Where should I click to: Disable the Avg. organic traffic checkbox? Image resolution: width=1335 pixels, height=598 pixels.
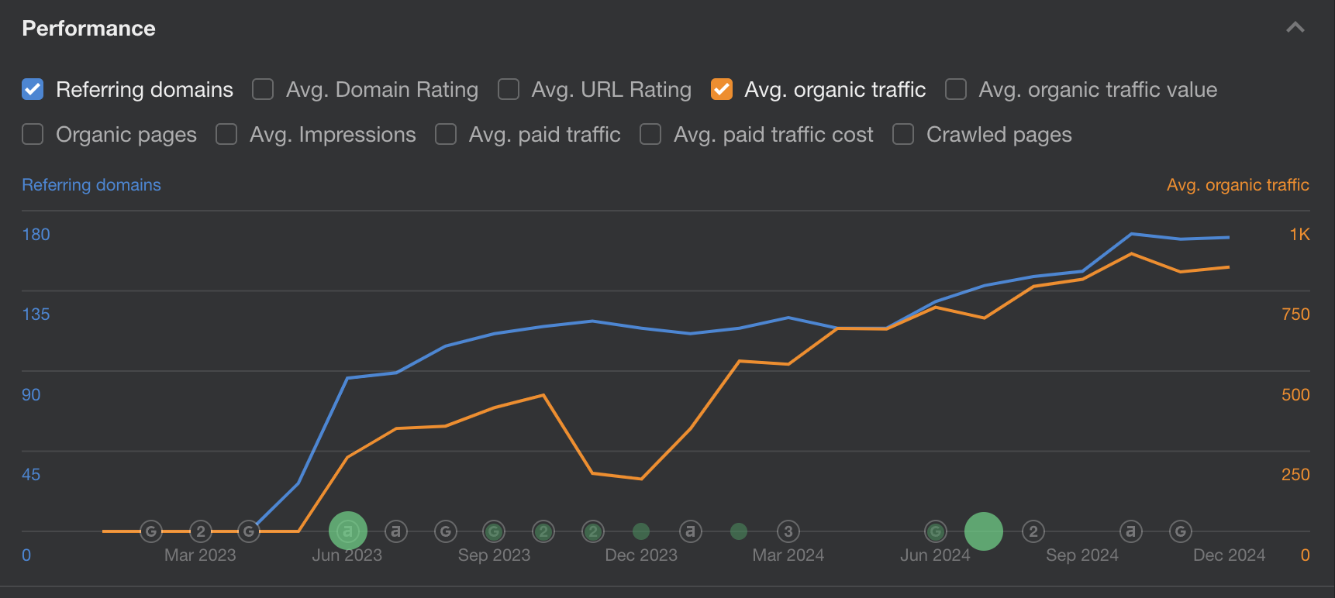pos(722,90)
